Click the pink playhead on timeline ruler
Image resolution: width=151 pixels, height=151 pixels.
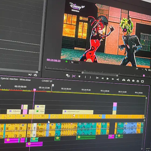coord(35,90)
